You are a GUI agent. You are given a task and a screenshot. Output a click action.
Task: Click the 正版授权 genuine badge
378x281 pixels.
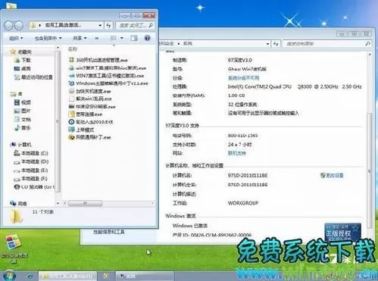(342, 232)
